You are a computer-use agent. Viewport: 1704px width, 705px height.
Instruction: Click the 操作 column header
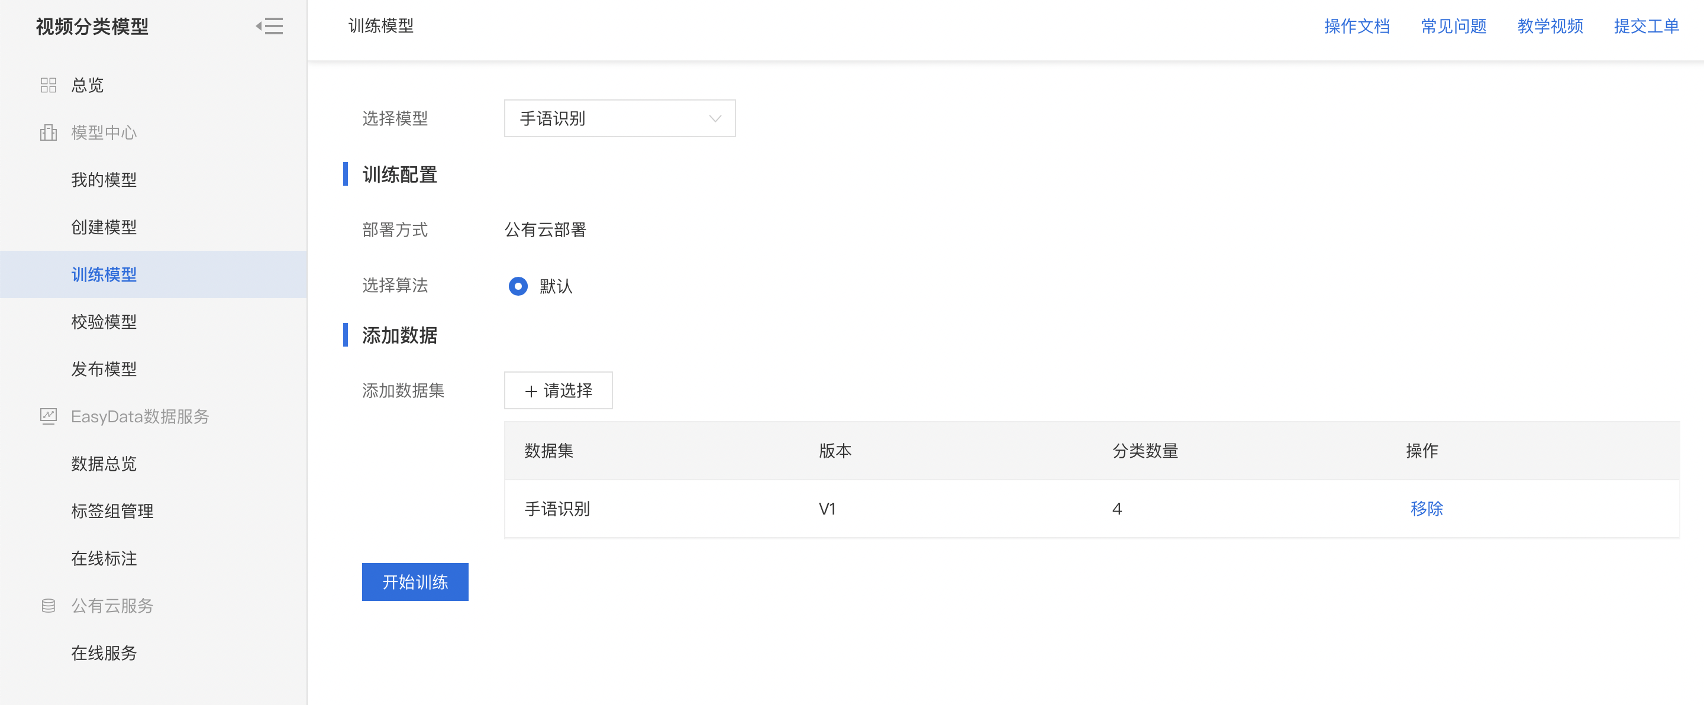[1422, 451]
